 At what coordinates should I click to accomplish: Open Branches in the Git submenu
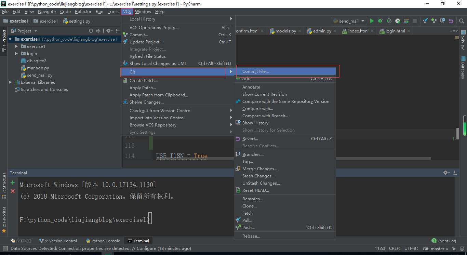285,154
